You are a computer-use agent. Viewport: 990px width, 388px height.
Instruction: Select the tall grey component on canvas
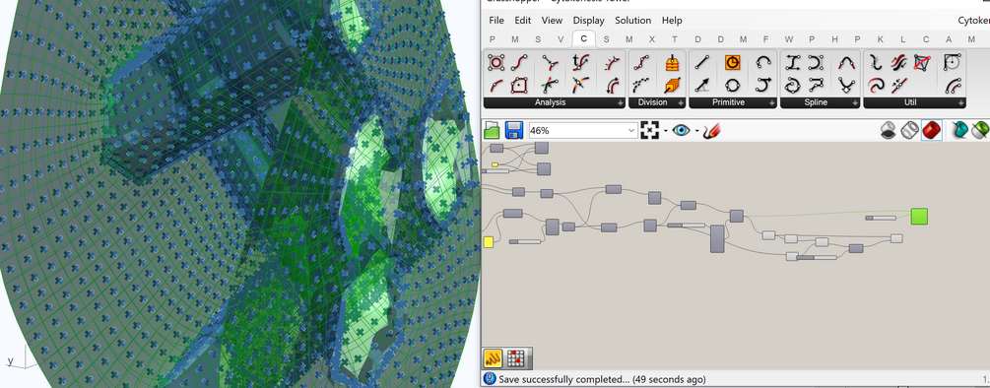coord(717,238)
